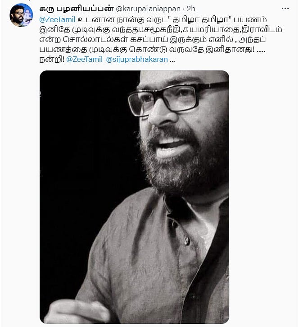Image resolution: width=299 pixels, height=327 pixels.
Task: Open the author's round profile avatar
Action: (x=21, y=15)
